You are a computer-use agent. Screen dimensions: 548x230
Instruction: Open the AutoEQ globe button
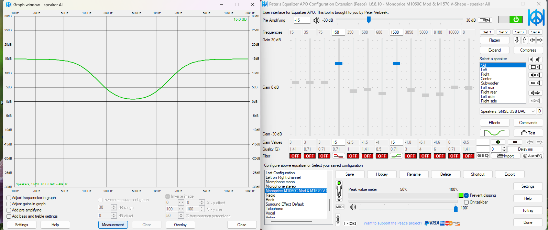point(533,156)
